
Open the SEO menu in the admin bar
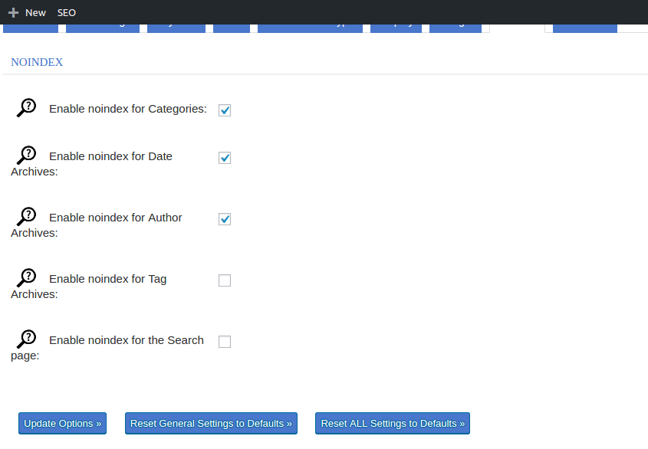(66, 12)
